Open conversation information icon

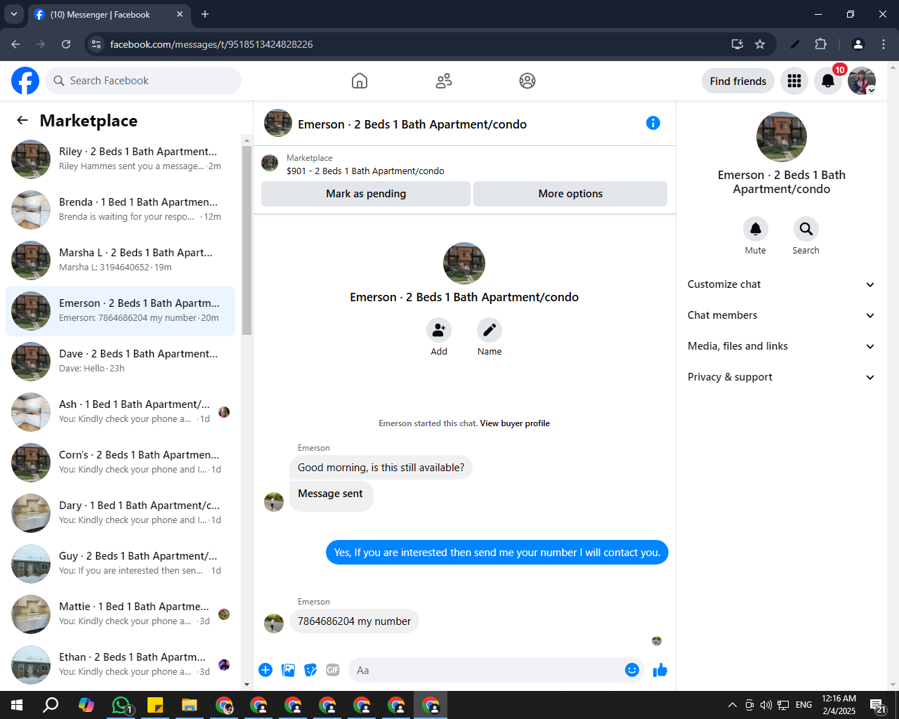point(653,123)
